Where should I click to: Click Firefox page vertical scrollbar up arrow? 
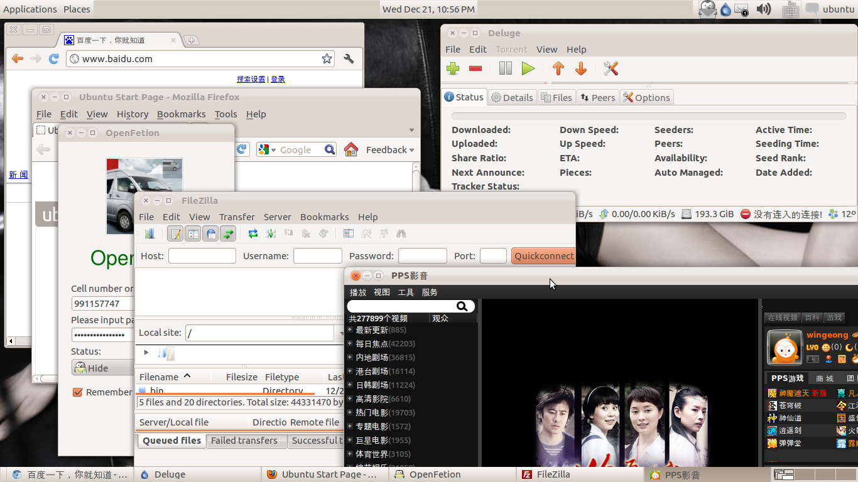click(416, 167)
